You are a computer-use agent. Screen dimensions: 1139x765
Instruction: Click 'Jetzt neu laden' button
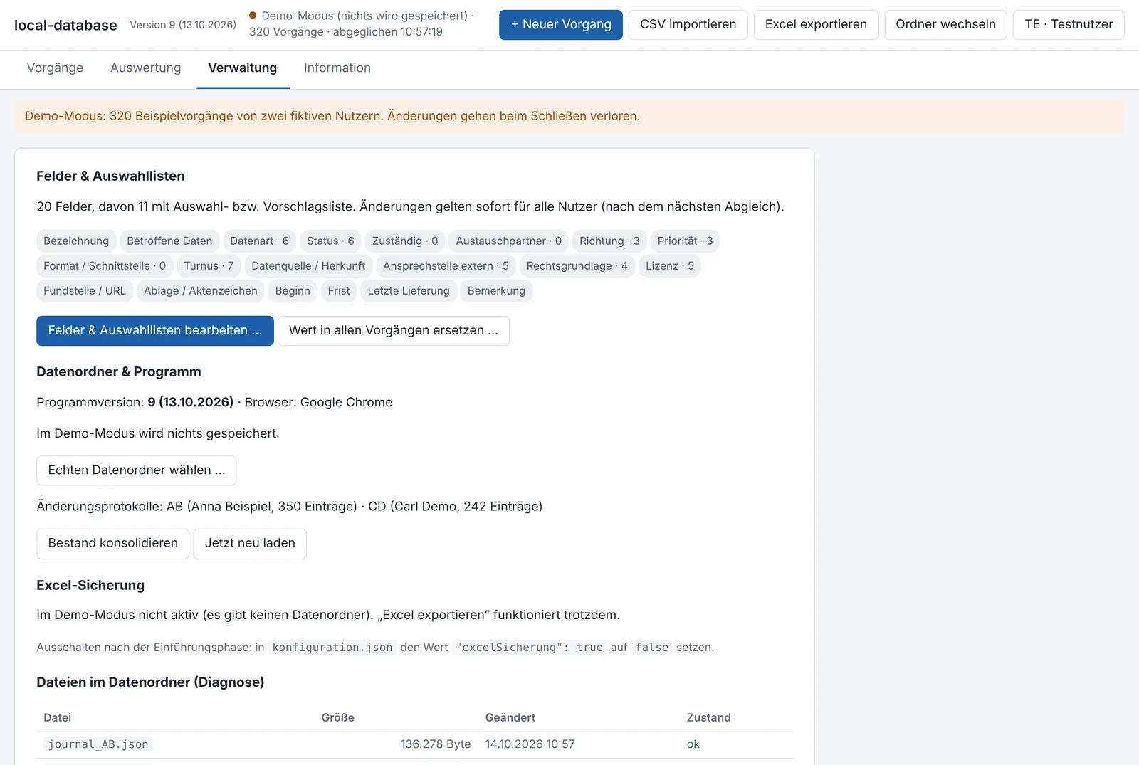250,544
